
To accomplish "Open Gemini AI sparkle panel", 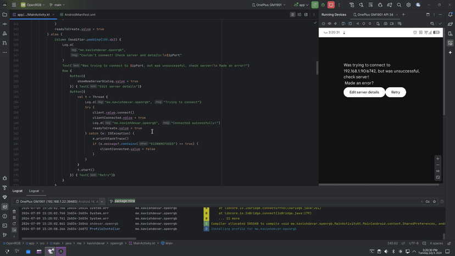I will click(x=450, y=52).
